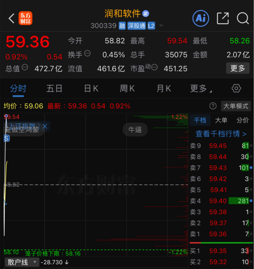Switch to 月K chart tab
Image resolution: width=254 pixels, height=269 pixels.
(164, 89)
